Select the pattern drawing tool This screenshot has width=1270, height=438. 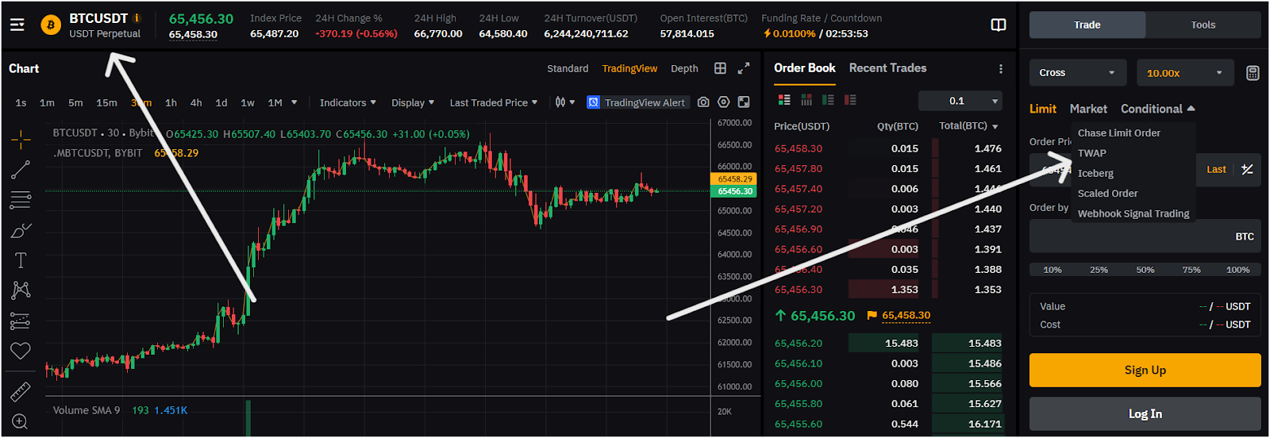click(21, 290)
